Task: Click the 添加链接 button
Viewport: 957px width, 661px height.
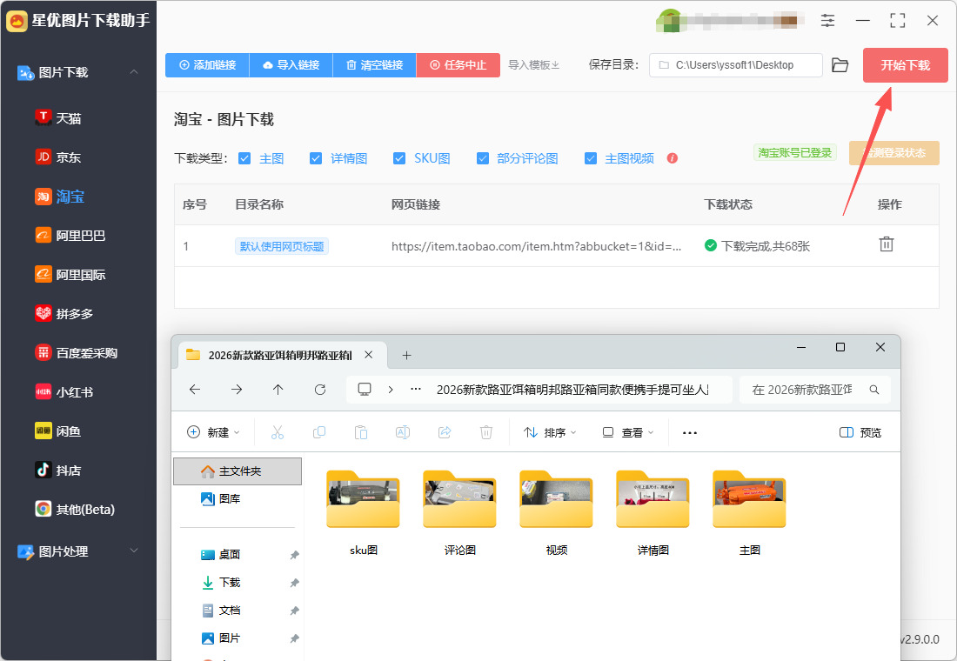Action: click(x=207, y=64)
